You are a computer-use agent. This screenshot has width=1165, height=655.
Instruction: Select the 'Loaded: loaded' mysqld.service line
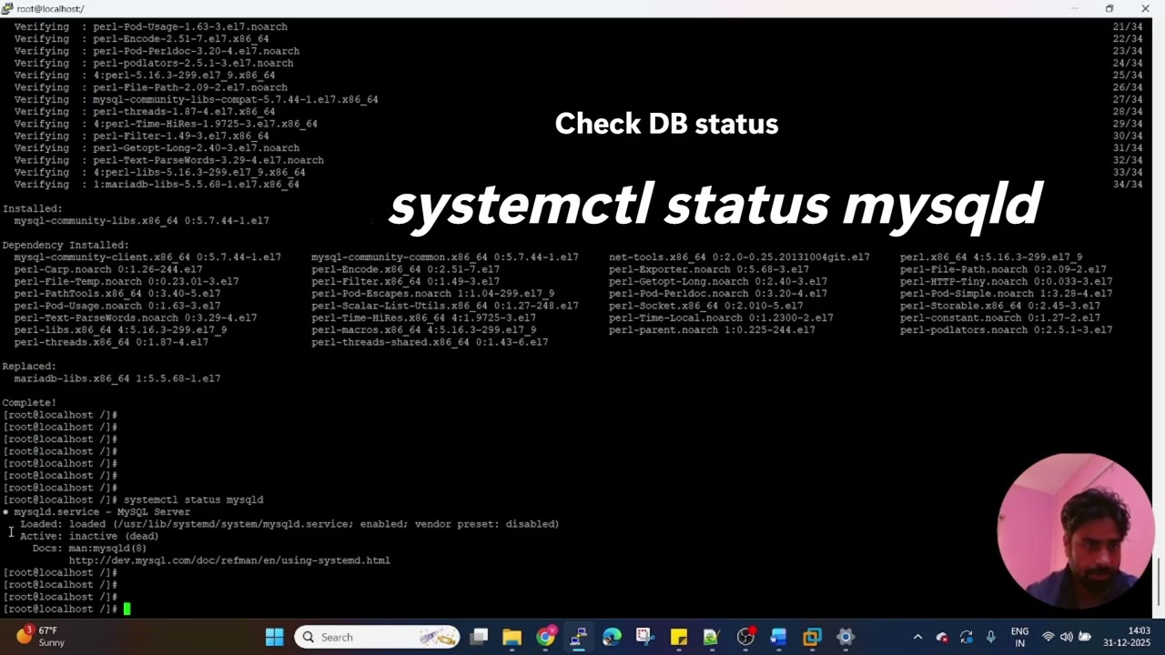click(289, 524)
